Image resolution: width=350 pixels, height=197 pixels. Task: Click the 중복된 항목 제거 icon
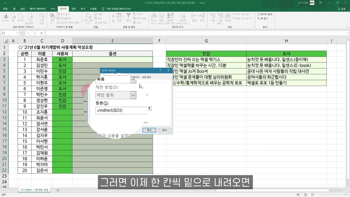[170, 19]
